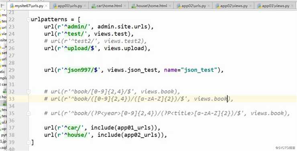Toggle the fold marker at line 35

28,113
